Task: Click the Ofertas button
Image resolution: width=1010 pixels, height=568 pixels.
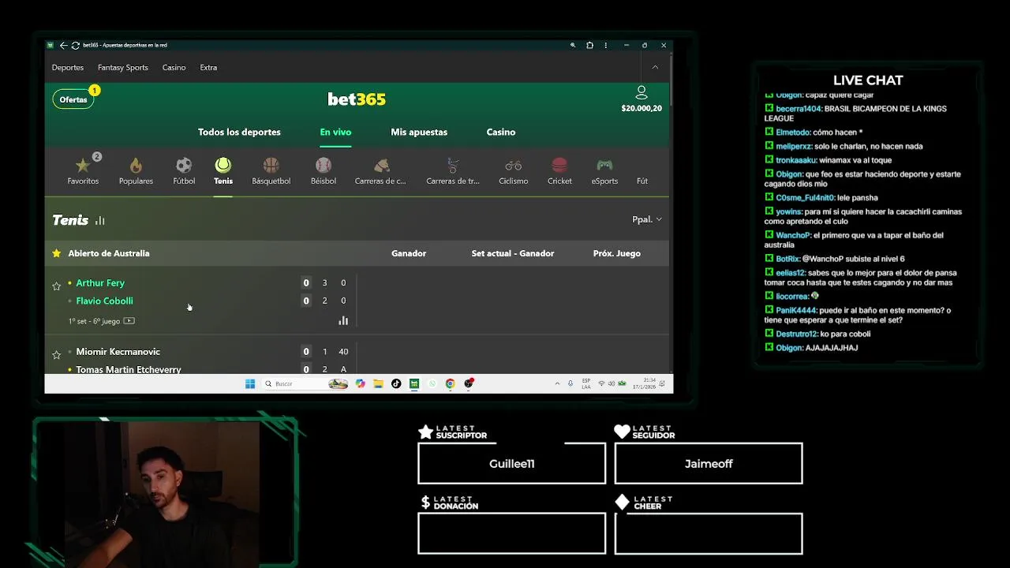Action: (73, 99)
